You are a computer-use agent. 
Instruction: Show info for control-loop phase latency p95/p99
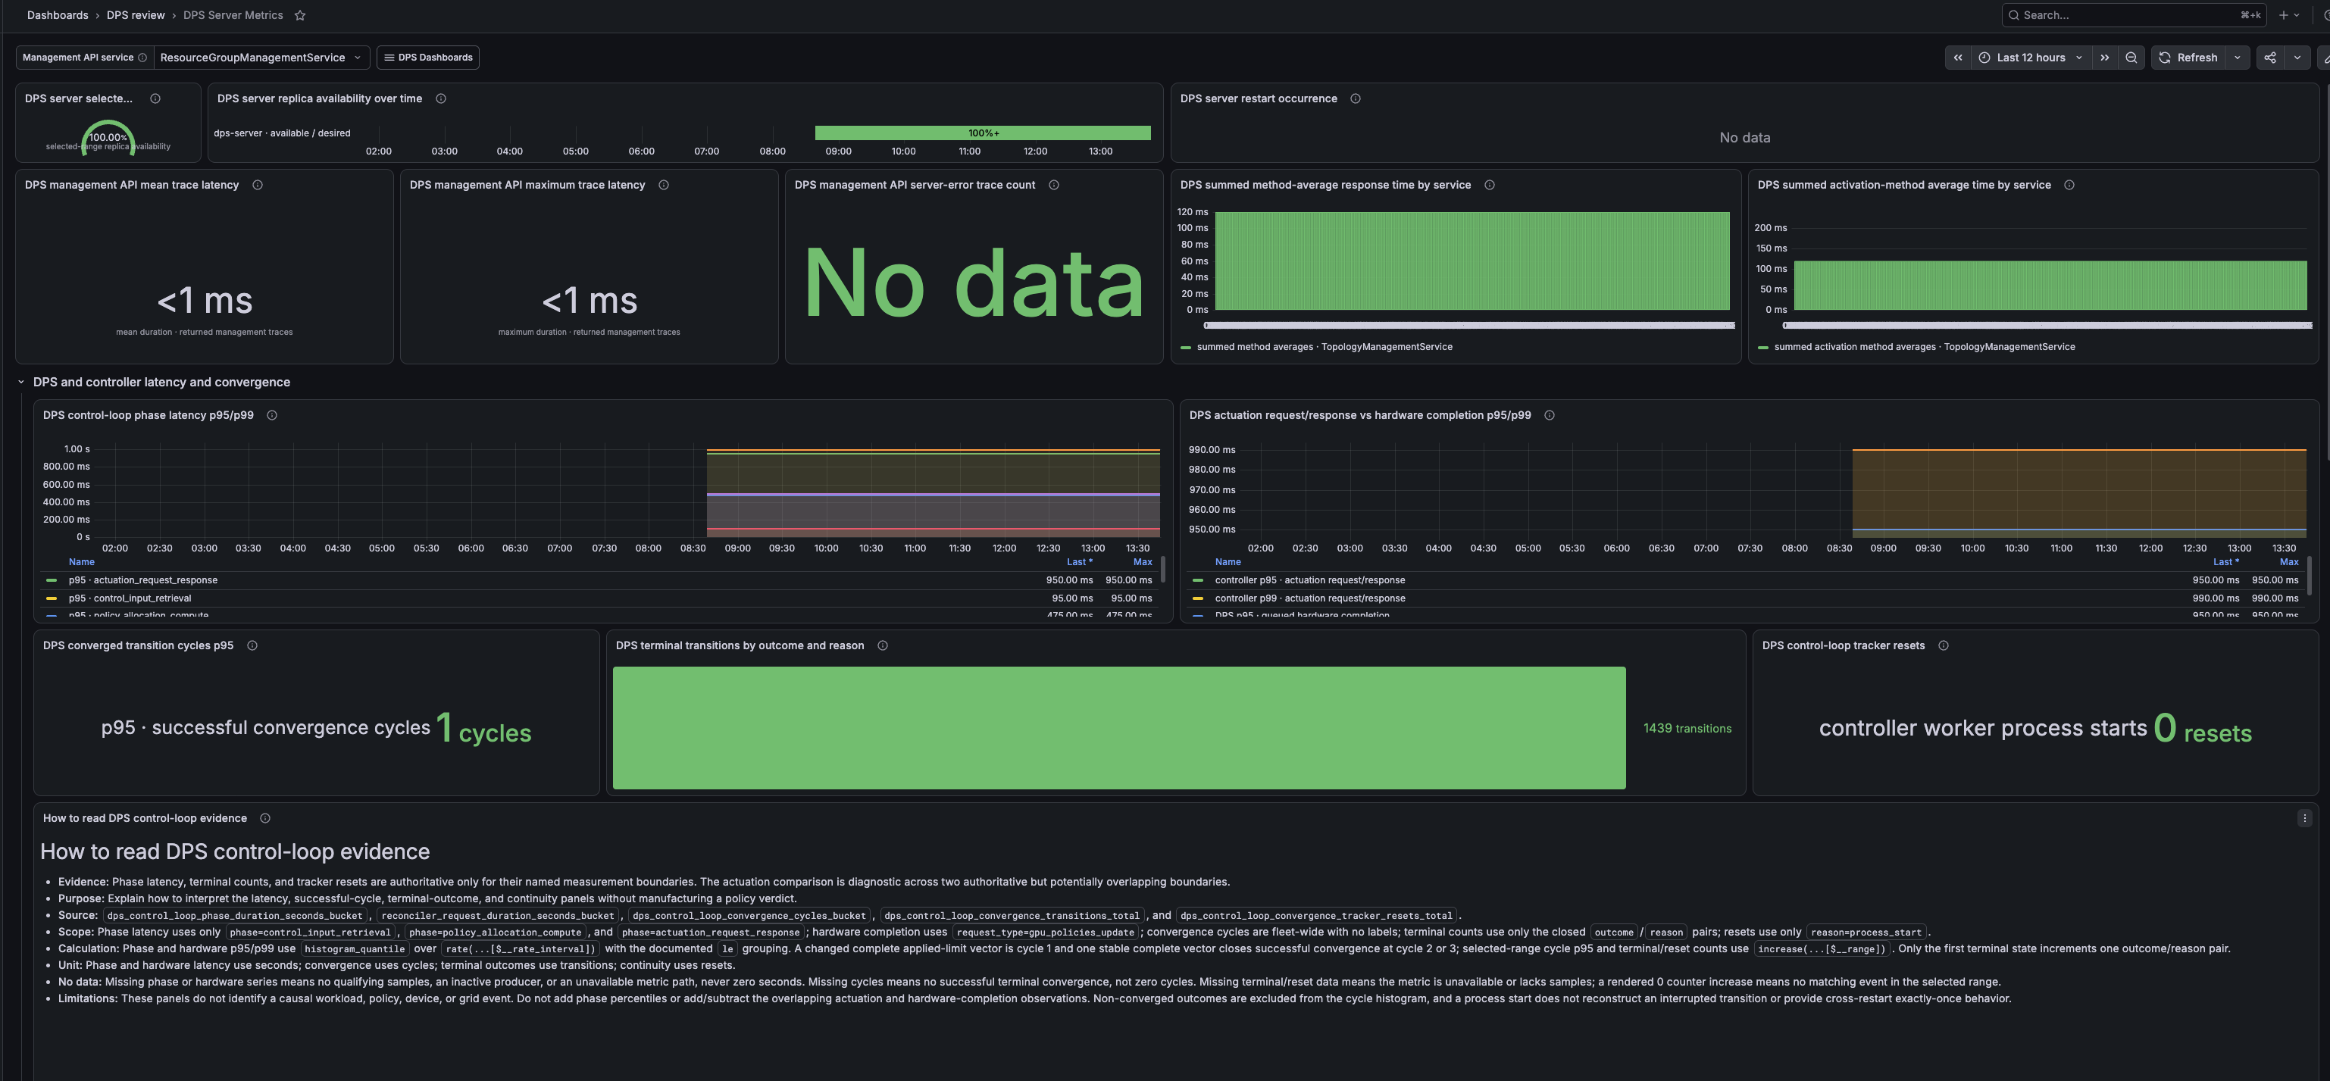[x=271, y=416]
